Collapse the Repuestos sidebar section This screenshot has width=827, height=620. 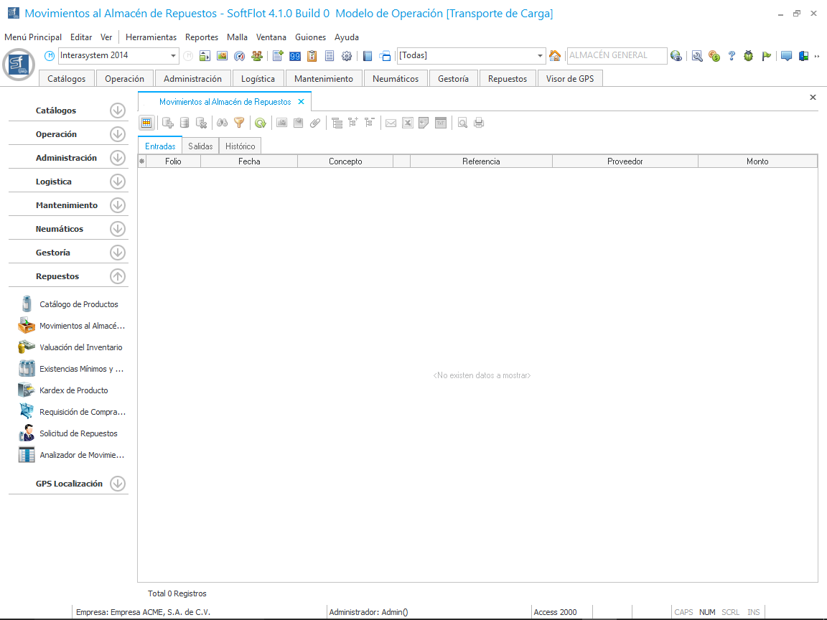(118, 276)
